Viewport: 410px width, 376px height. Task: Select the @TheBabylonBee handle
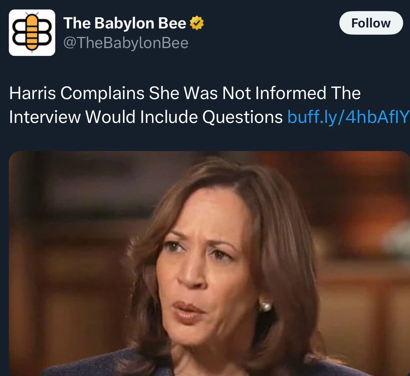click(126, 43)
